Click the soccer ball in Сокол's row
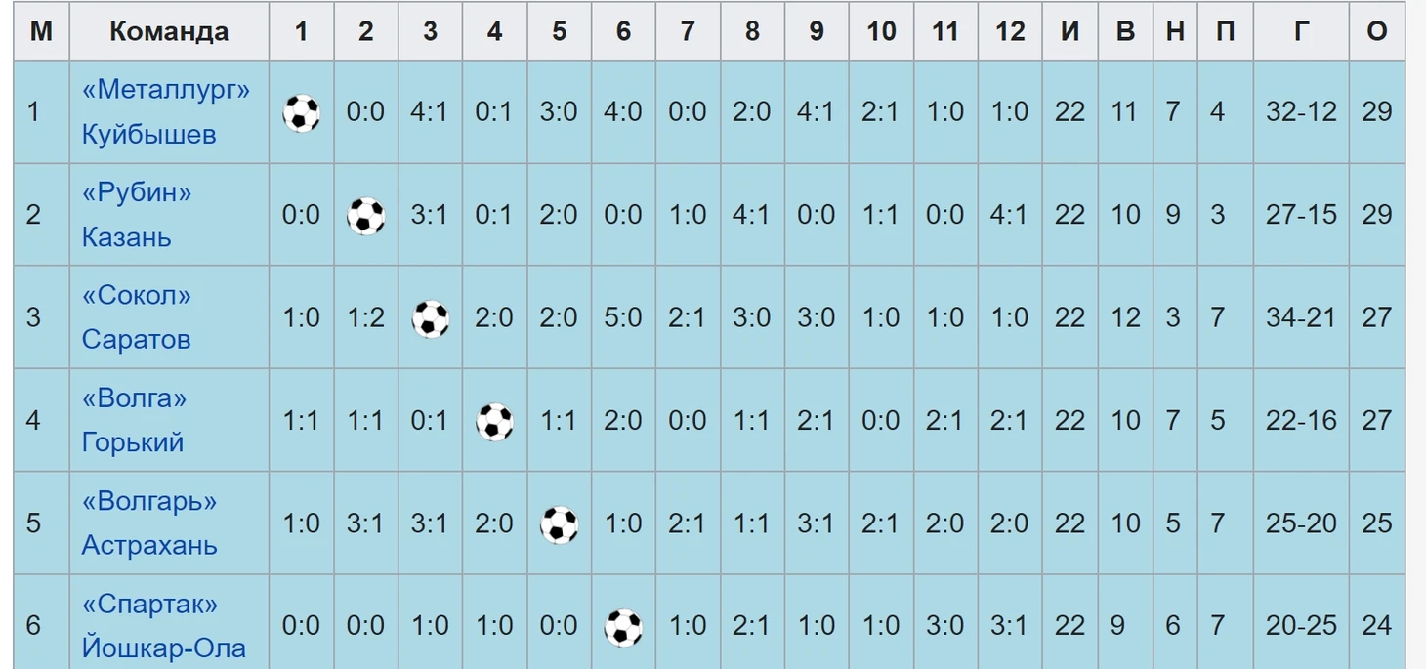 (x=431, y=319)
